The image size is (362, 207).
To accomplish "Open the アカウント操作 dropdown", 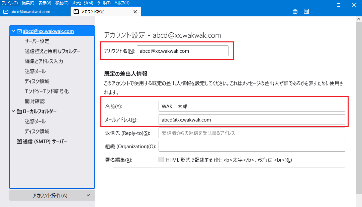I will [x=52, y=195].
